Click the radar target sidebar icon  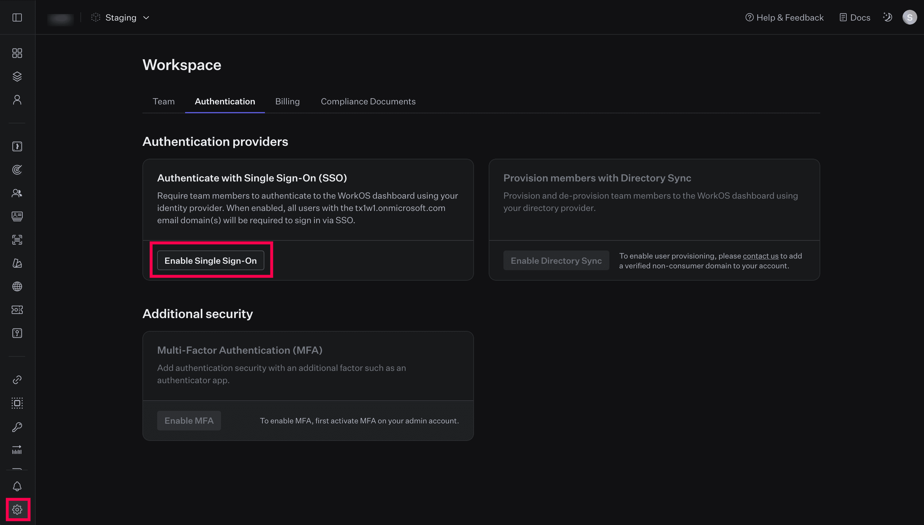coord(17,169)
